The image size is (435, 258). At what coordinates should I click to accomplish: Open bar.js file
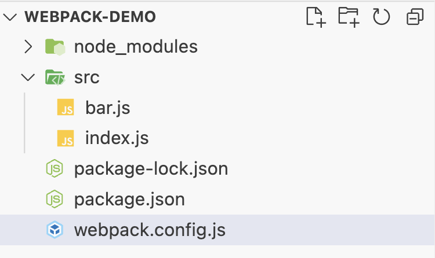click(x=108, y=108)
